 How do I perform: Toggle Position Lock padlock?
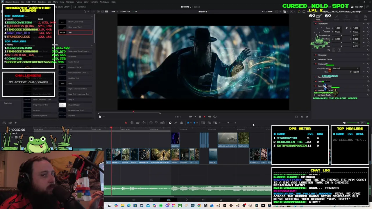point(181,123)
